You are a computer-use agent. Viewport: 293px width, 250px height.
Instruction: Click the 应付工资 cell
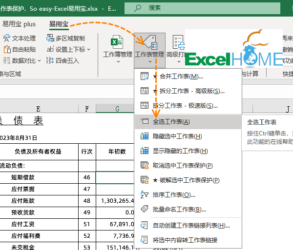click(39, 224)
